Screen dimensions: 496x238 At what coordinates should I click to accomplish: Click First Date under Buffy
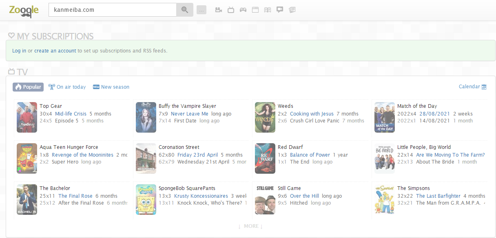[x=185, y=121]
